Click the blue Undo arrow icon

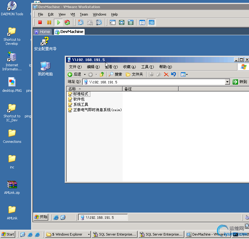click(174, 74)
